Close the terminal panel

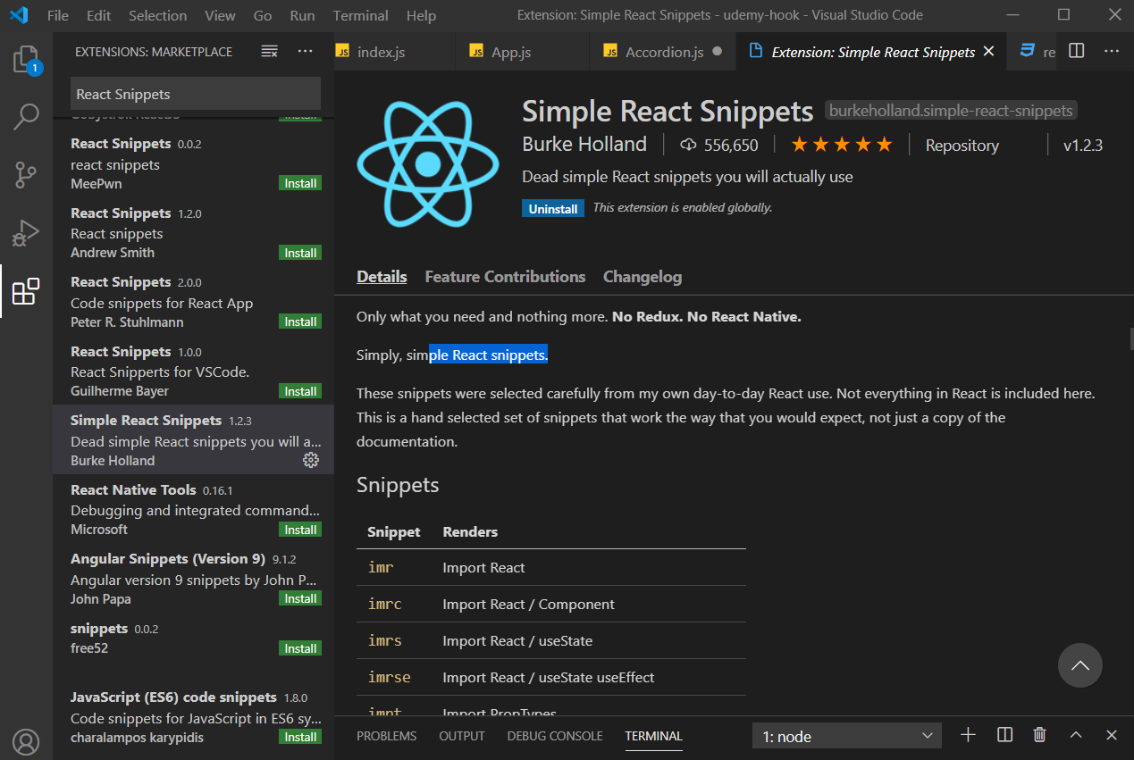(1112, 735)
